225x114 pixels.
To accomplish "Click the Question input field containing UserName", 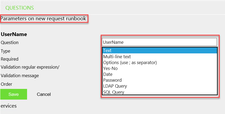I will [159, 42].
